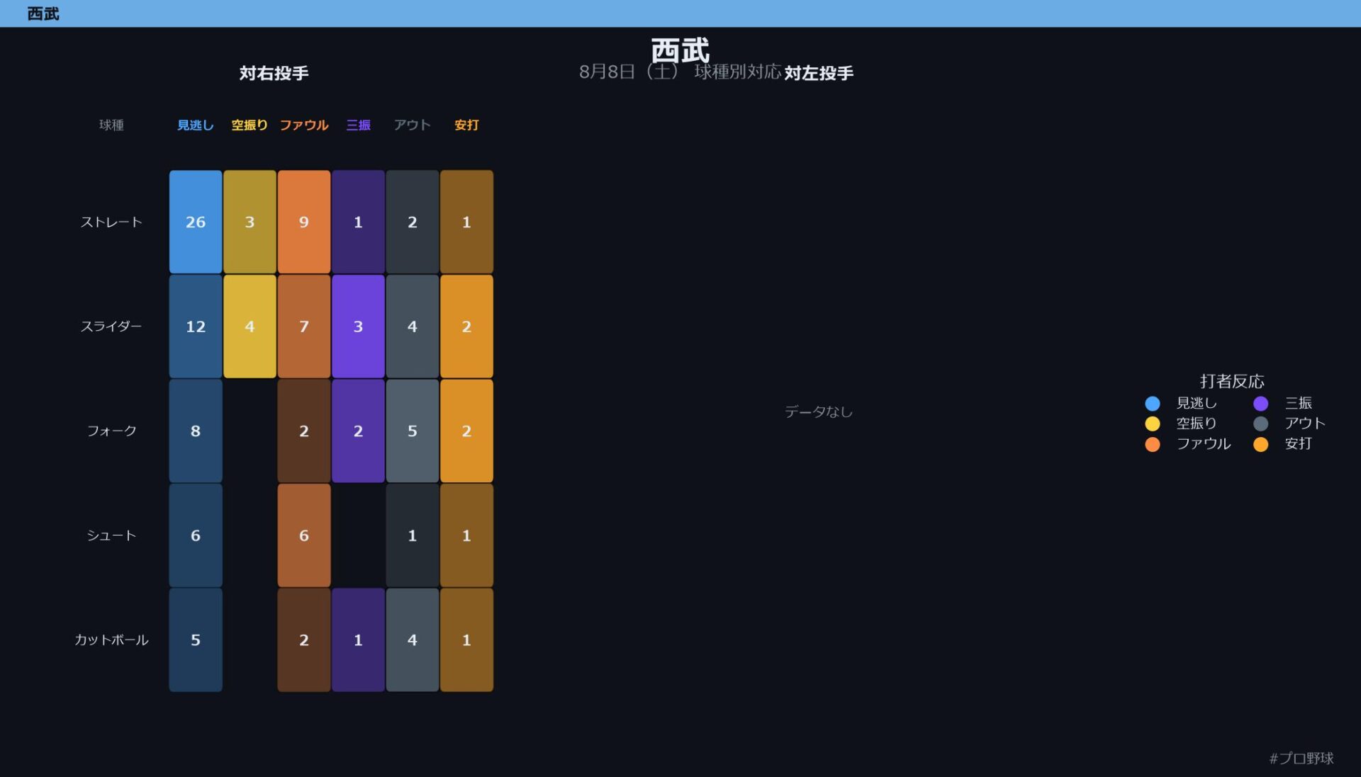Viewport: 1361px width, 777px height.
Task: Choose the スライダー 安打 cell showing 2
Action: coord(466,327)
